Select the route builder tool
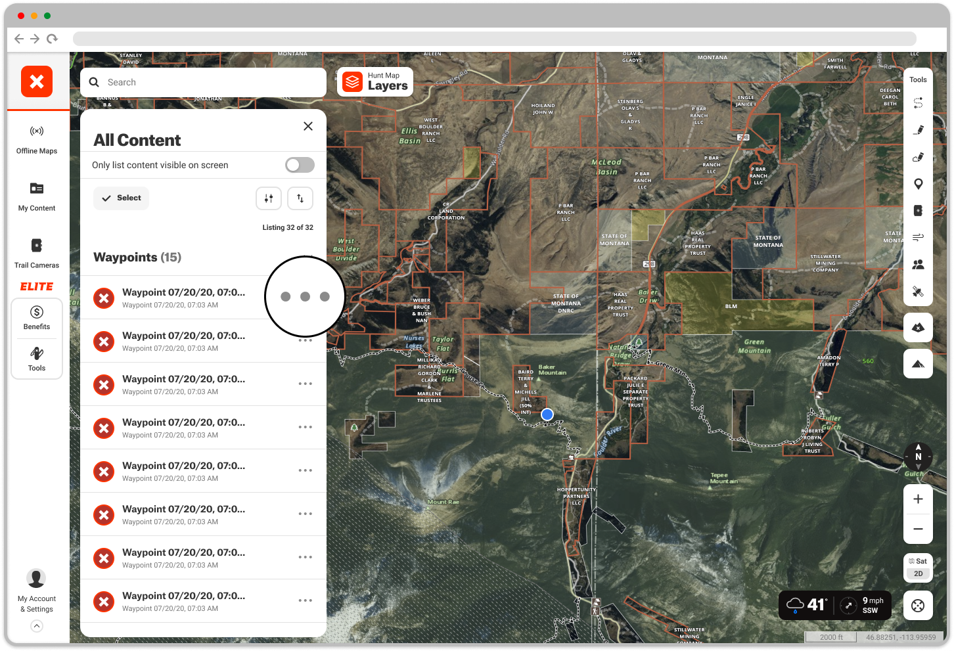The width and height of the screenshot is (954, 651). click(x=919, y=103)
